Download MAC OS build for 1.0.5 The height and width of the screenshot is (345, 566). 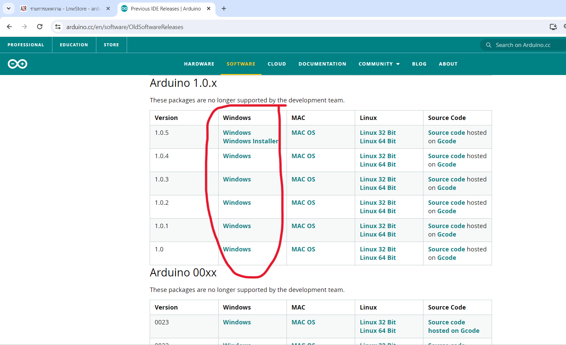click(x=303, y=133)
